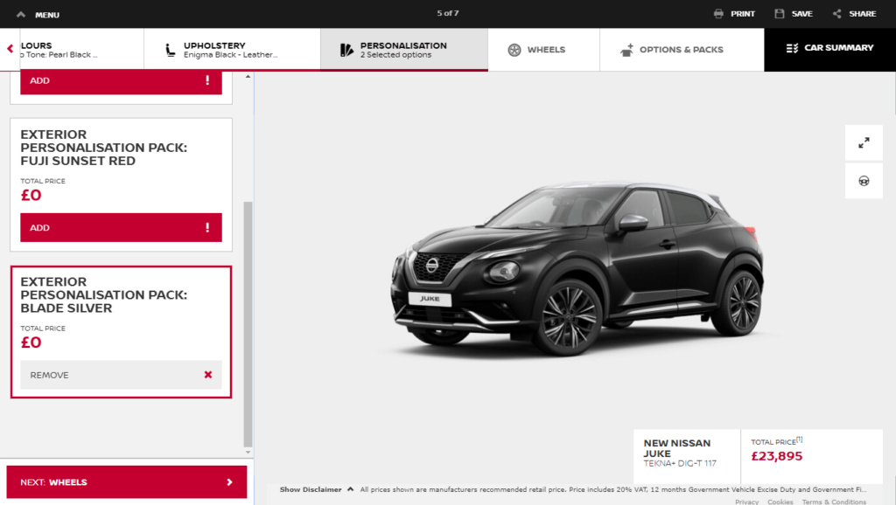The height and width of the screenshot is (505, 896).
Task: Click the Personalisation swatches icon
Action: tap(346, 50)
